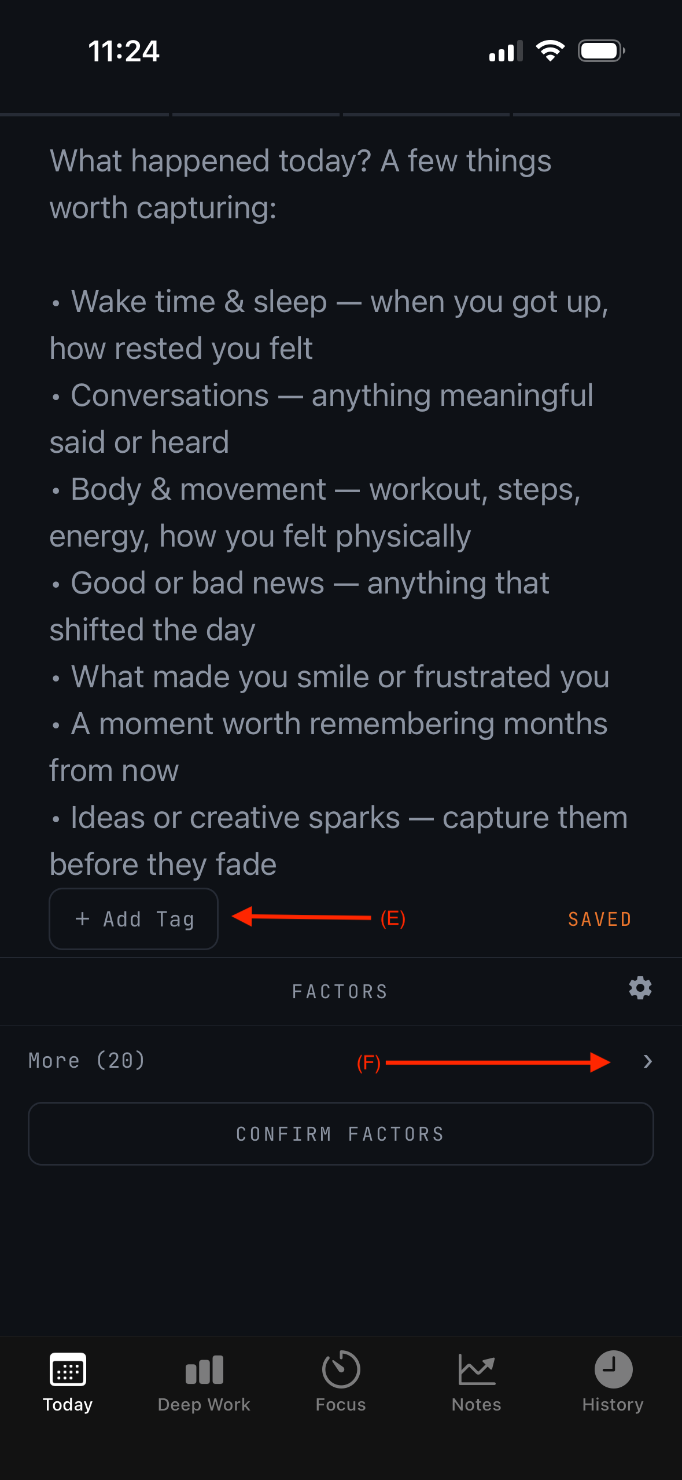Tap the Wi-Fi status icon
The image size is (682, 1480).
click(550, 51)
